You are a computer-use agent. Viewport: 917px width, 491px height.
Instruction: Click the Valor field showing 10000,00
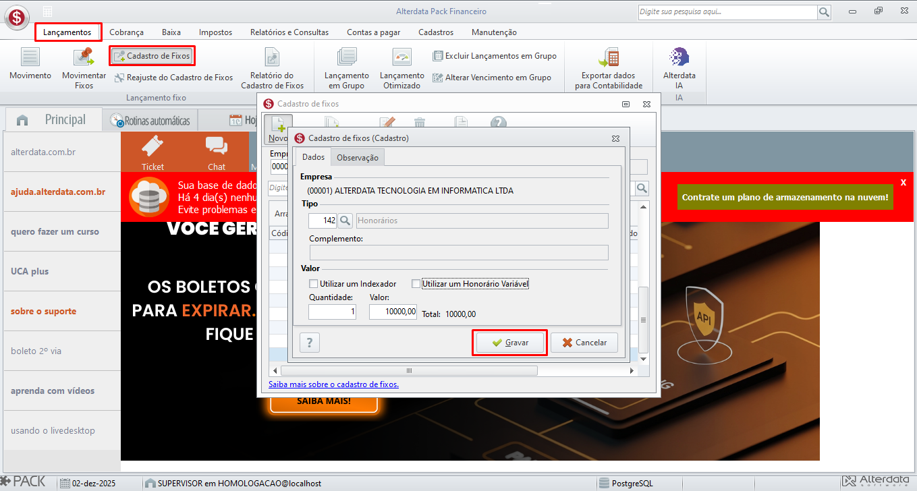click(393, 312)
